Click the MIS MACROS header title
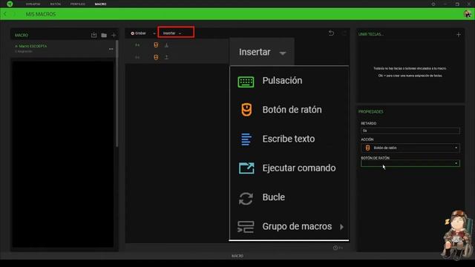The width and height of the screenshot is (475, 267). [x=41, y=14]
